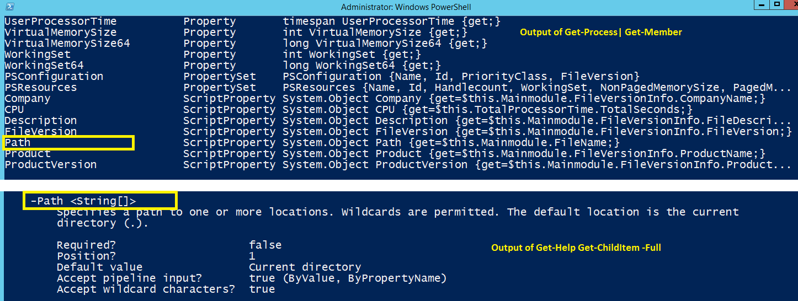798x301 pixels.
Task: Click the 'Accept wildcard characters?' label
Action: (146, 289)
